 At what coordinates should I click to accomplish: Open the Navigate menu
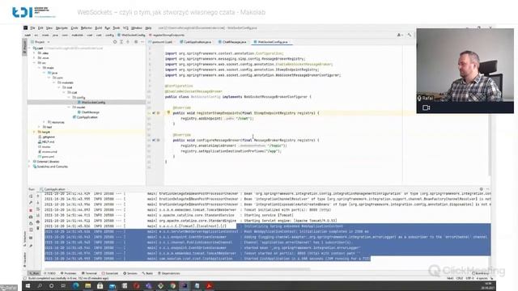[62, 28]
